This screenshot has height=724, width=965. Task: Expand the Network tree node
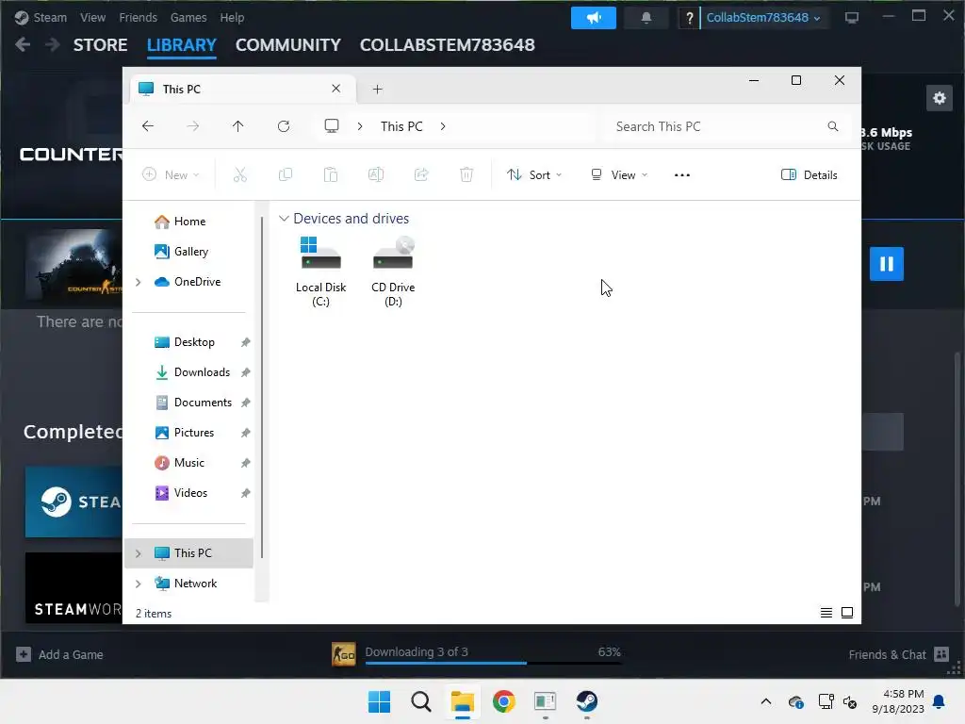pyautogui.click(x=139, y=584)
